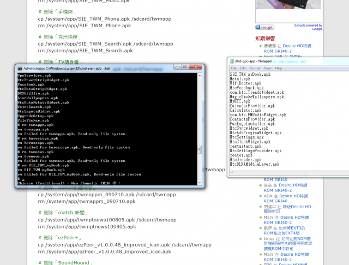349x265 pixels.
Task: Click the rm ezPeer_v1.0.0.48_improved_icon.apk command line
Action: 104,252
